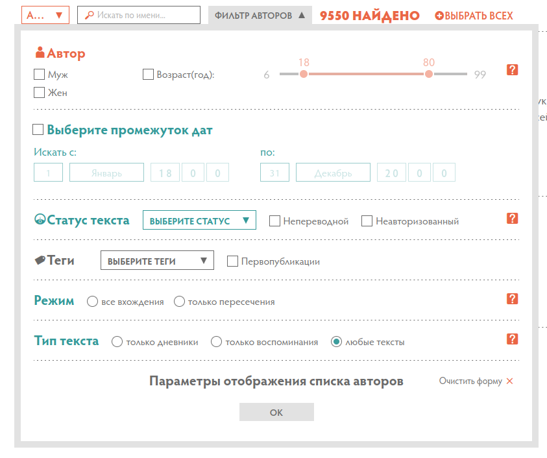Collapse the Фильтр авторов panel tab
The width and height of the screenshot is (547, 458).
pyautogui.click(x=260, y=16)
